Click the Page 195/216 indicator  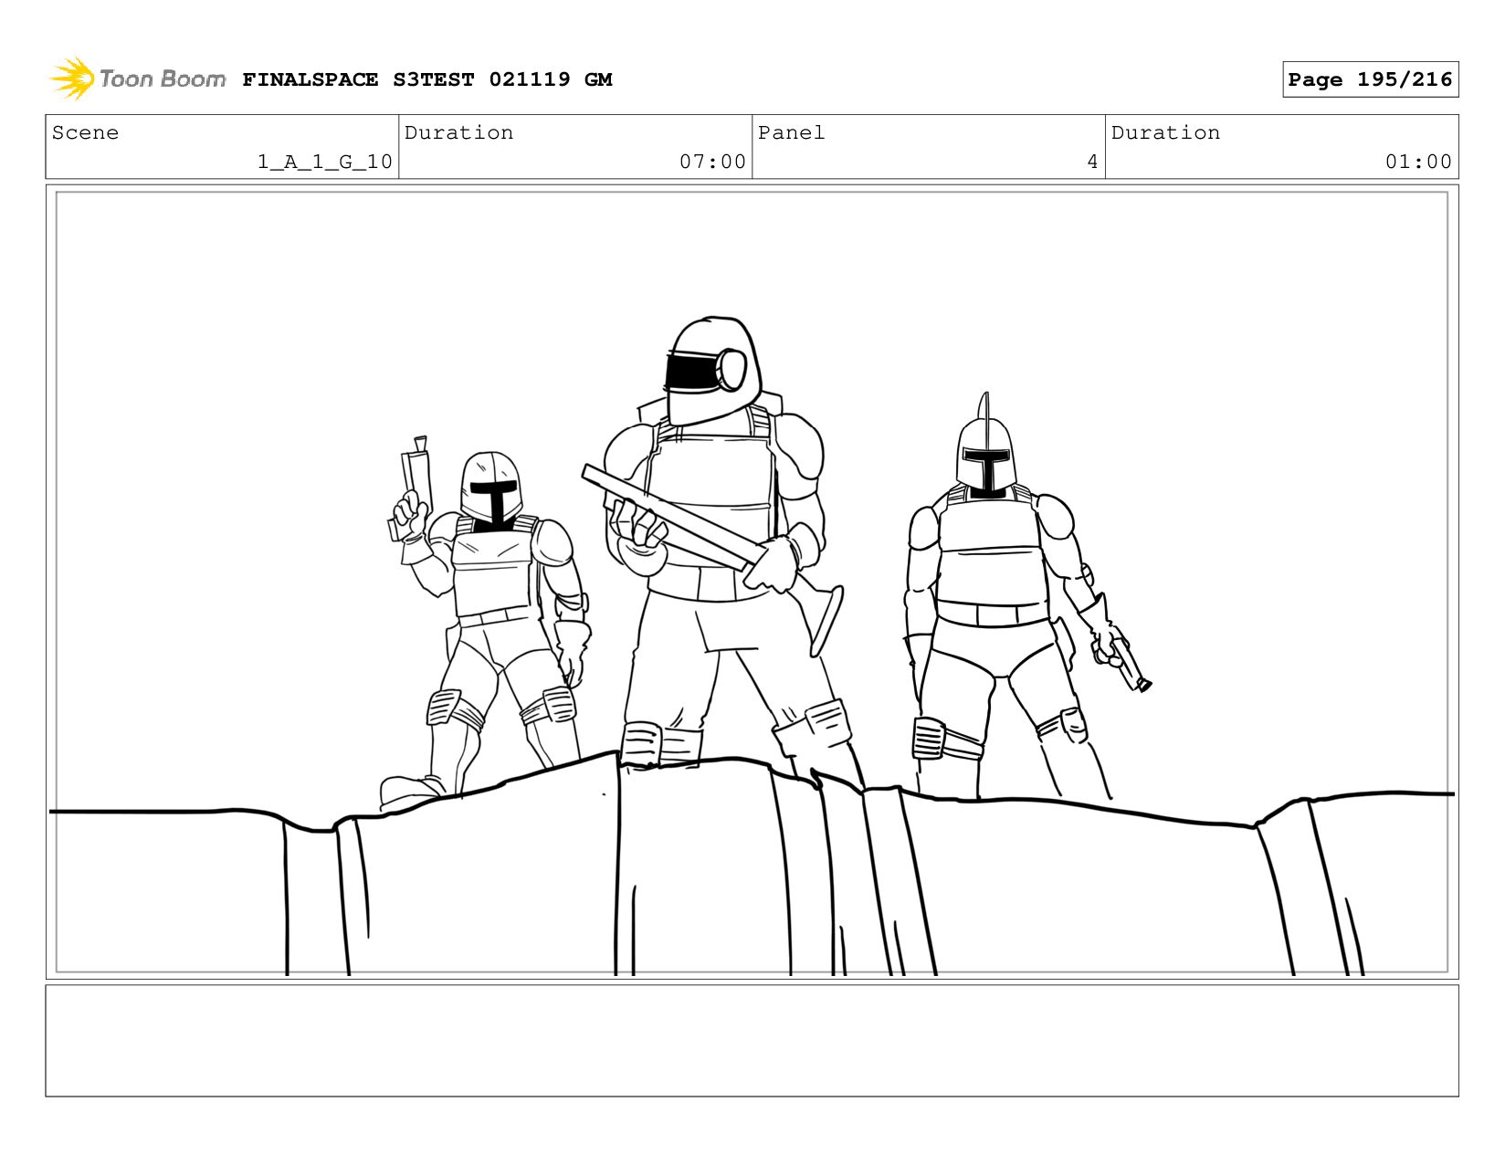click(x=1370, y=79)
